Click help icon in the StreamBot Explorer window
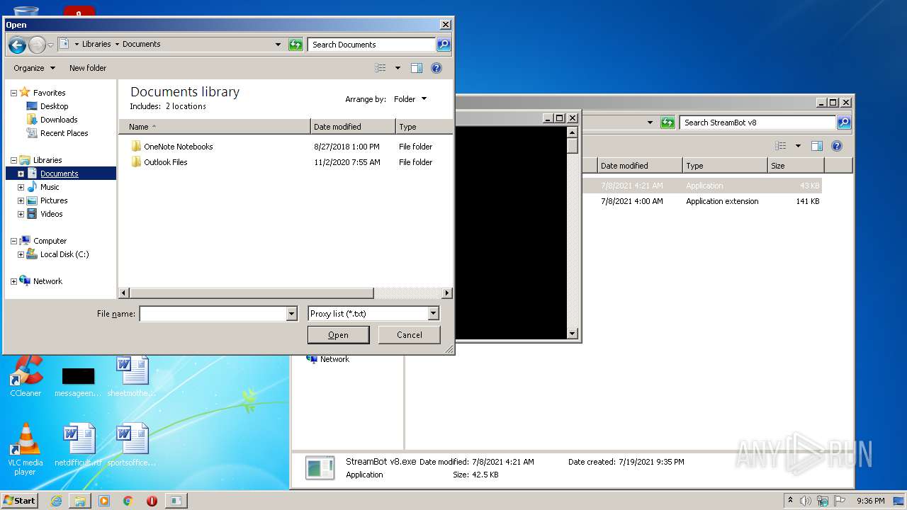The image size is (907, 510). (x=837, y=146)
